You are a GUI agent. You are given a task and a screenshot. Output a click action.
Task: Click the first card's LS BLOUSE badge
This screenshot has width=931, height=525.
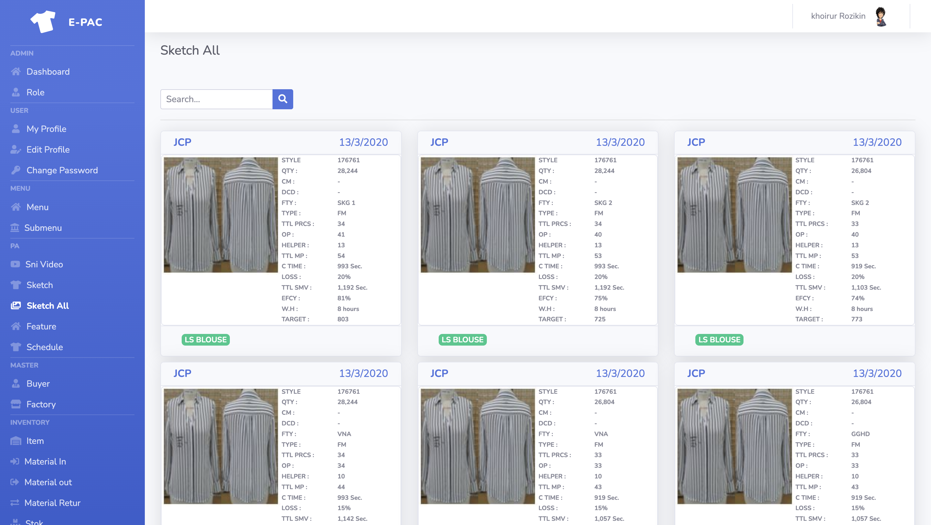(x=205, y=340)
